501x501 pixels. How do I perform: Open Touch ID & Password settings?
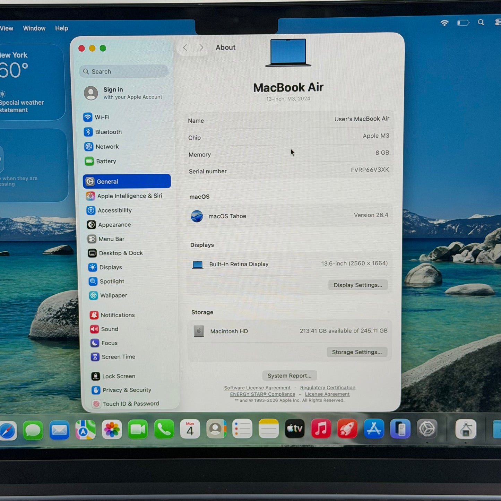pyautogui.click(x=126, y=404)
